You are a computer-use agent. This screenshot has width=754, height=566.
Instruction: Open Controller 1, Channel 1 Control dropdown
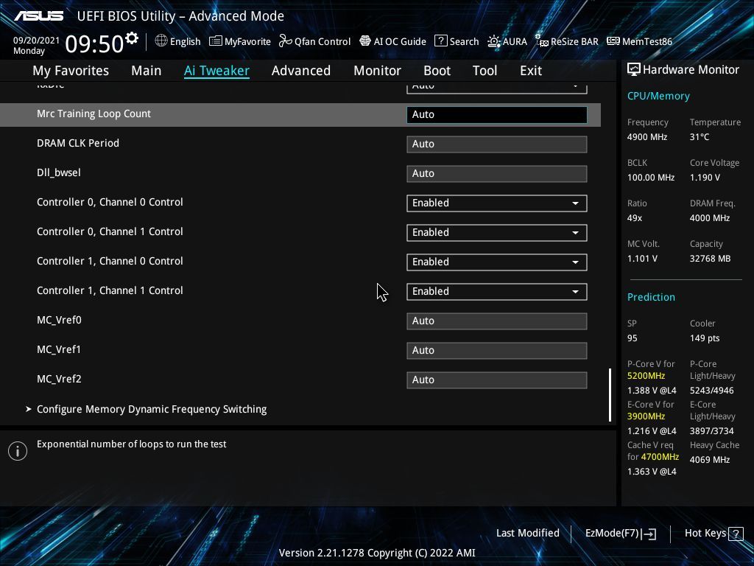(497, 291)
